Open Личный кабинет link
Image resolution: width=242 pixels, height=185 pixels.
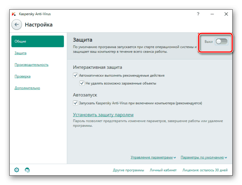pyautogui.click(x=163, y=170)
